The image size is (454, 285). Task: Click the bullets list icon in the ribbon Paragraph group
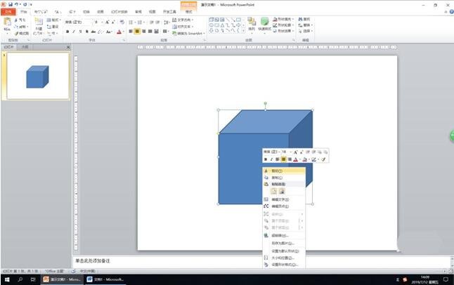point(131,22)
